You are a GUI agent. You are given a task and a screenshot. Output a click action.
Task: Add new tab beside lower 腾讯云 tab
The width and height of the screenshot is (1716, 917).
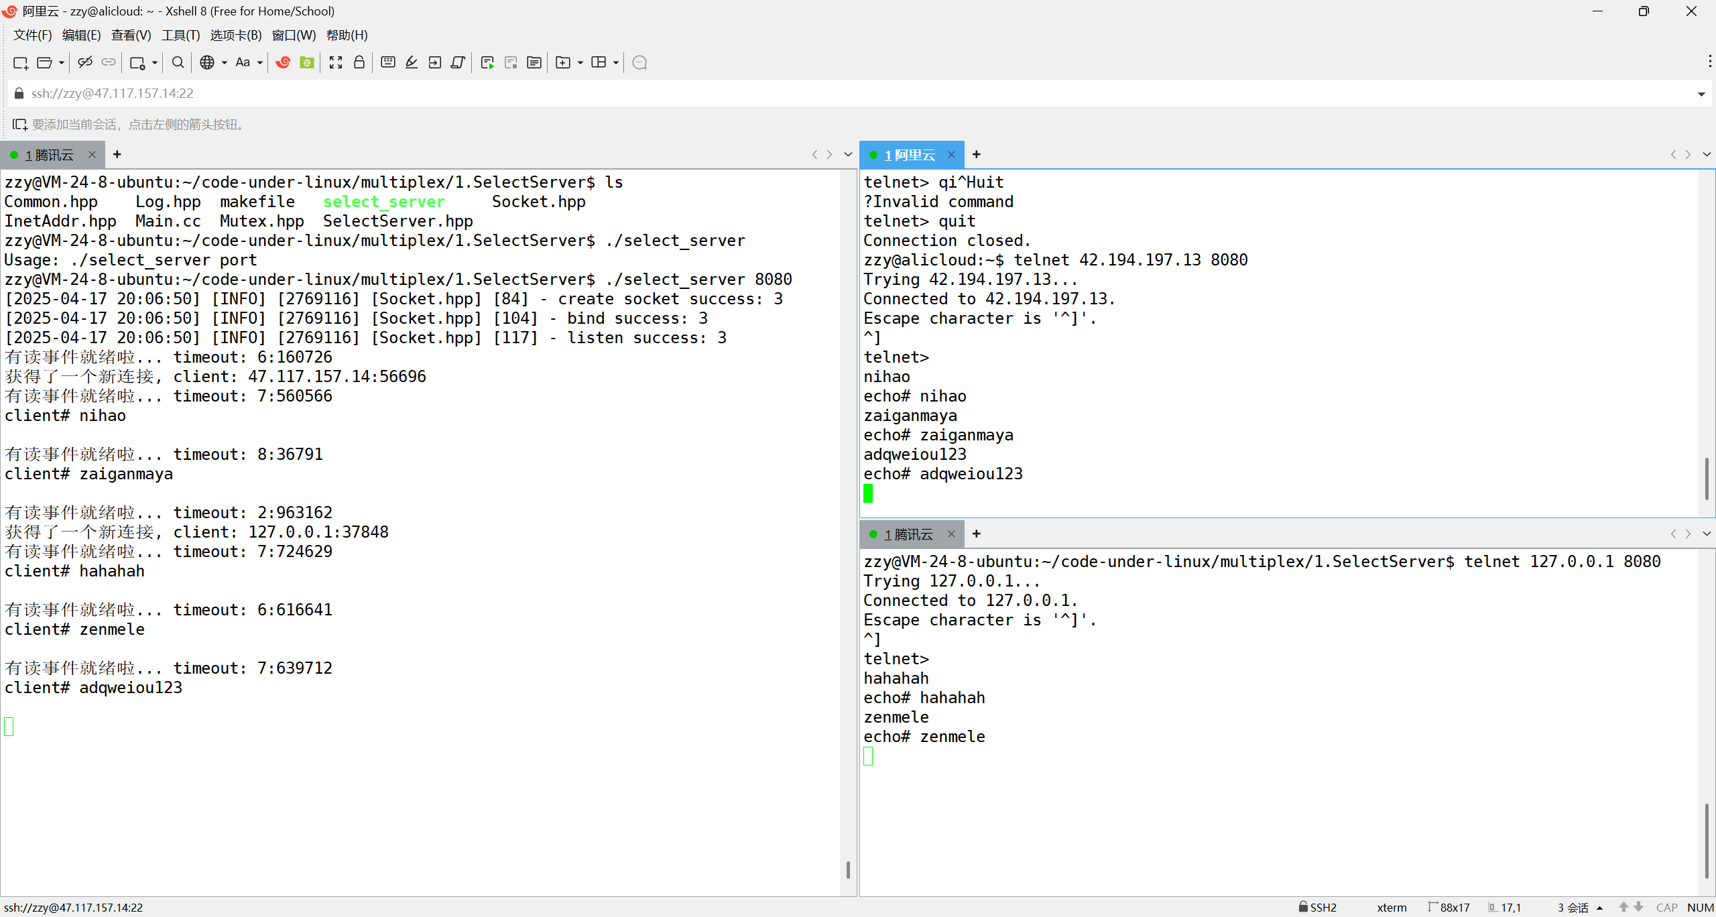(x=977, y=534)
